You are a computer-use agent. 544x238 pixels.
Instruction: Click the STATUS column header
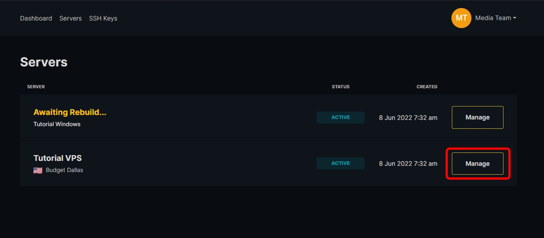point(341,86)
